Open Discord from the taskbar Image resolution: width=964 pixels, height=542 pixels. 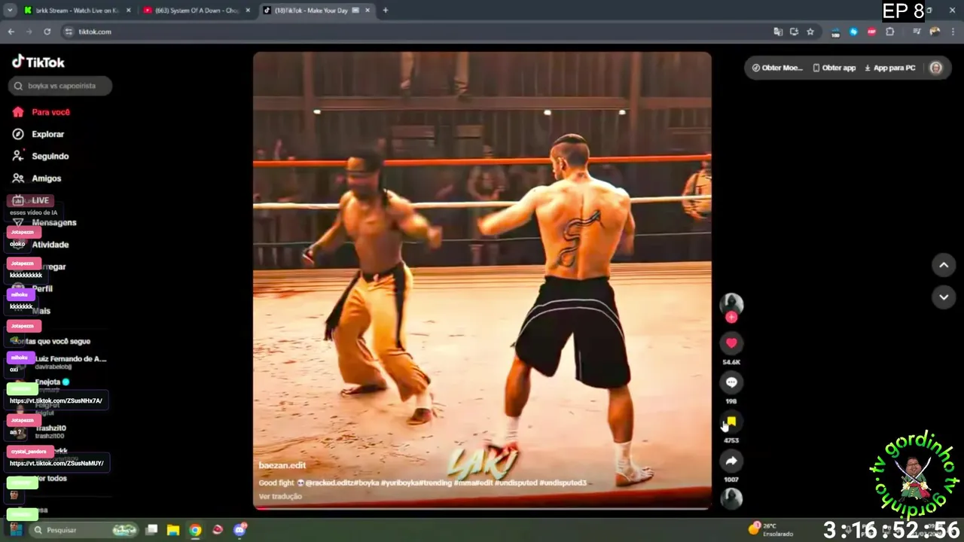tap(239, 530)
